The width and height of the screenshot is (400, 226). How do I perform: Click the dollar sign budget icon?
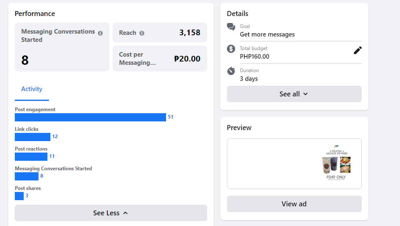point(231,49)
